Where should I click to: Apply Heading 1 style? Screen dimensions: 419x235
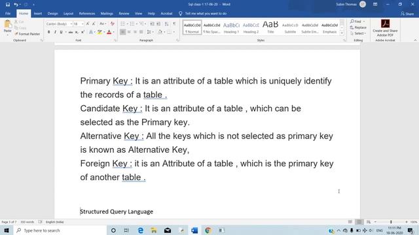[231, 27]
